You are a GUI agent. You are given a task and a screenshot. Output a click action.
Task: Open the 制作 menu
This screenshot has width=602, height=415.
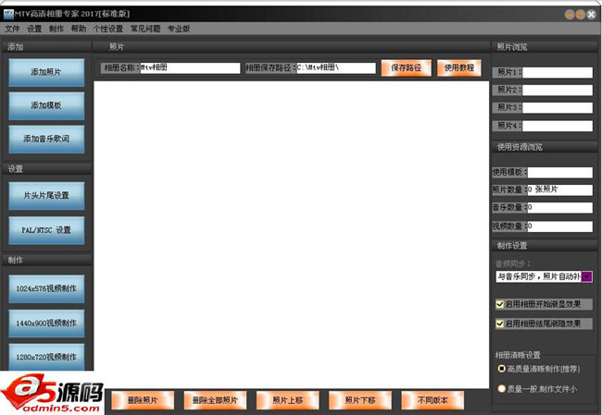pos(56,29)
